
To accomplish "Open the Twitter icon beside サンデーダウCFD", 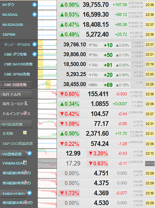I will tap(35, 44).
